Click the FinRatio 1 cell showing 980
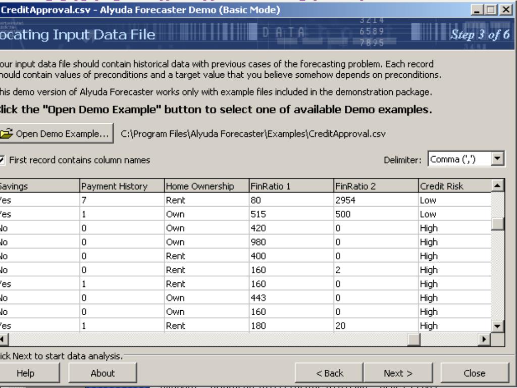Screen dimensions: 517x388 (291, 242)
